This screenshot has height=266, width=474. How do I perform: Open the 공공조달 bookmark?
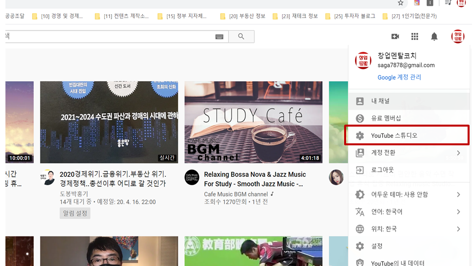tap(15, 16)
